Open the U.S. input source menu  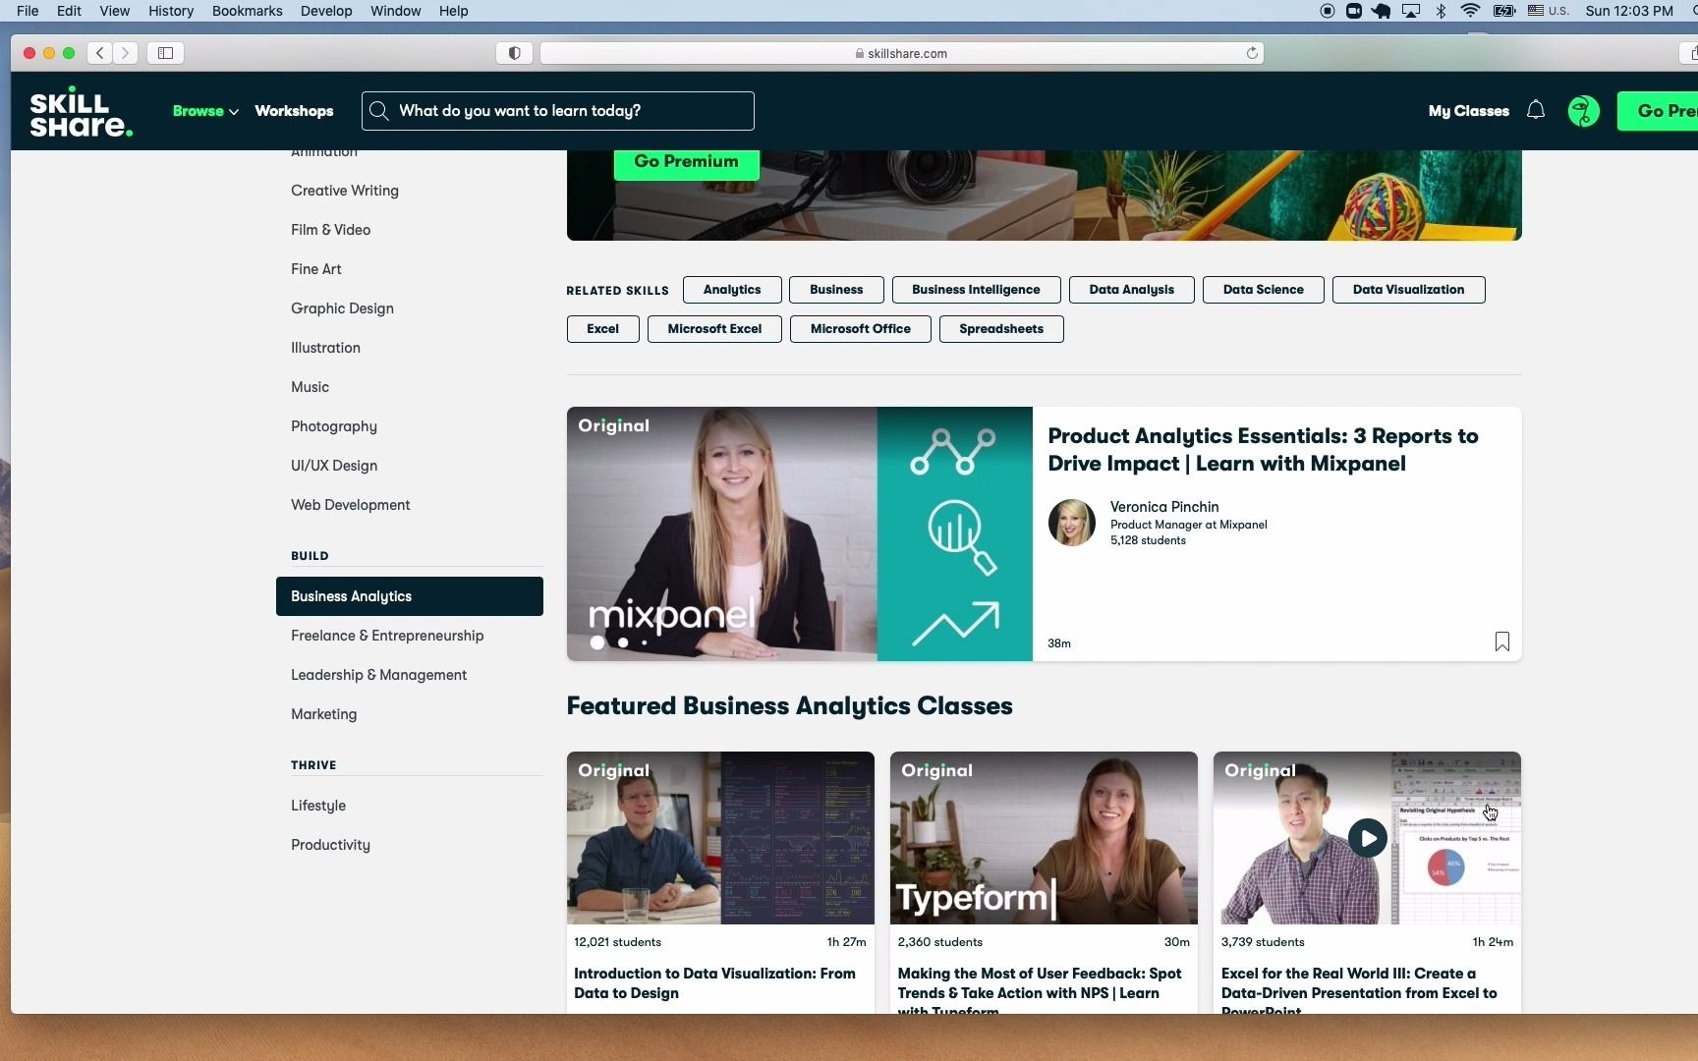1548,11
